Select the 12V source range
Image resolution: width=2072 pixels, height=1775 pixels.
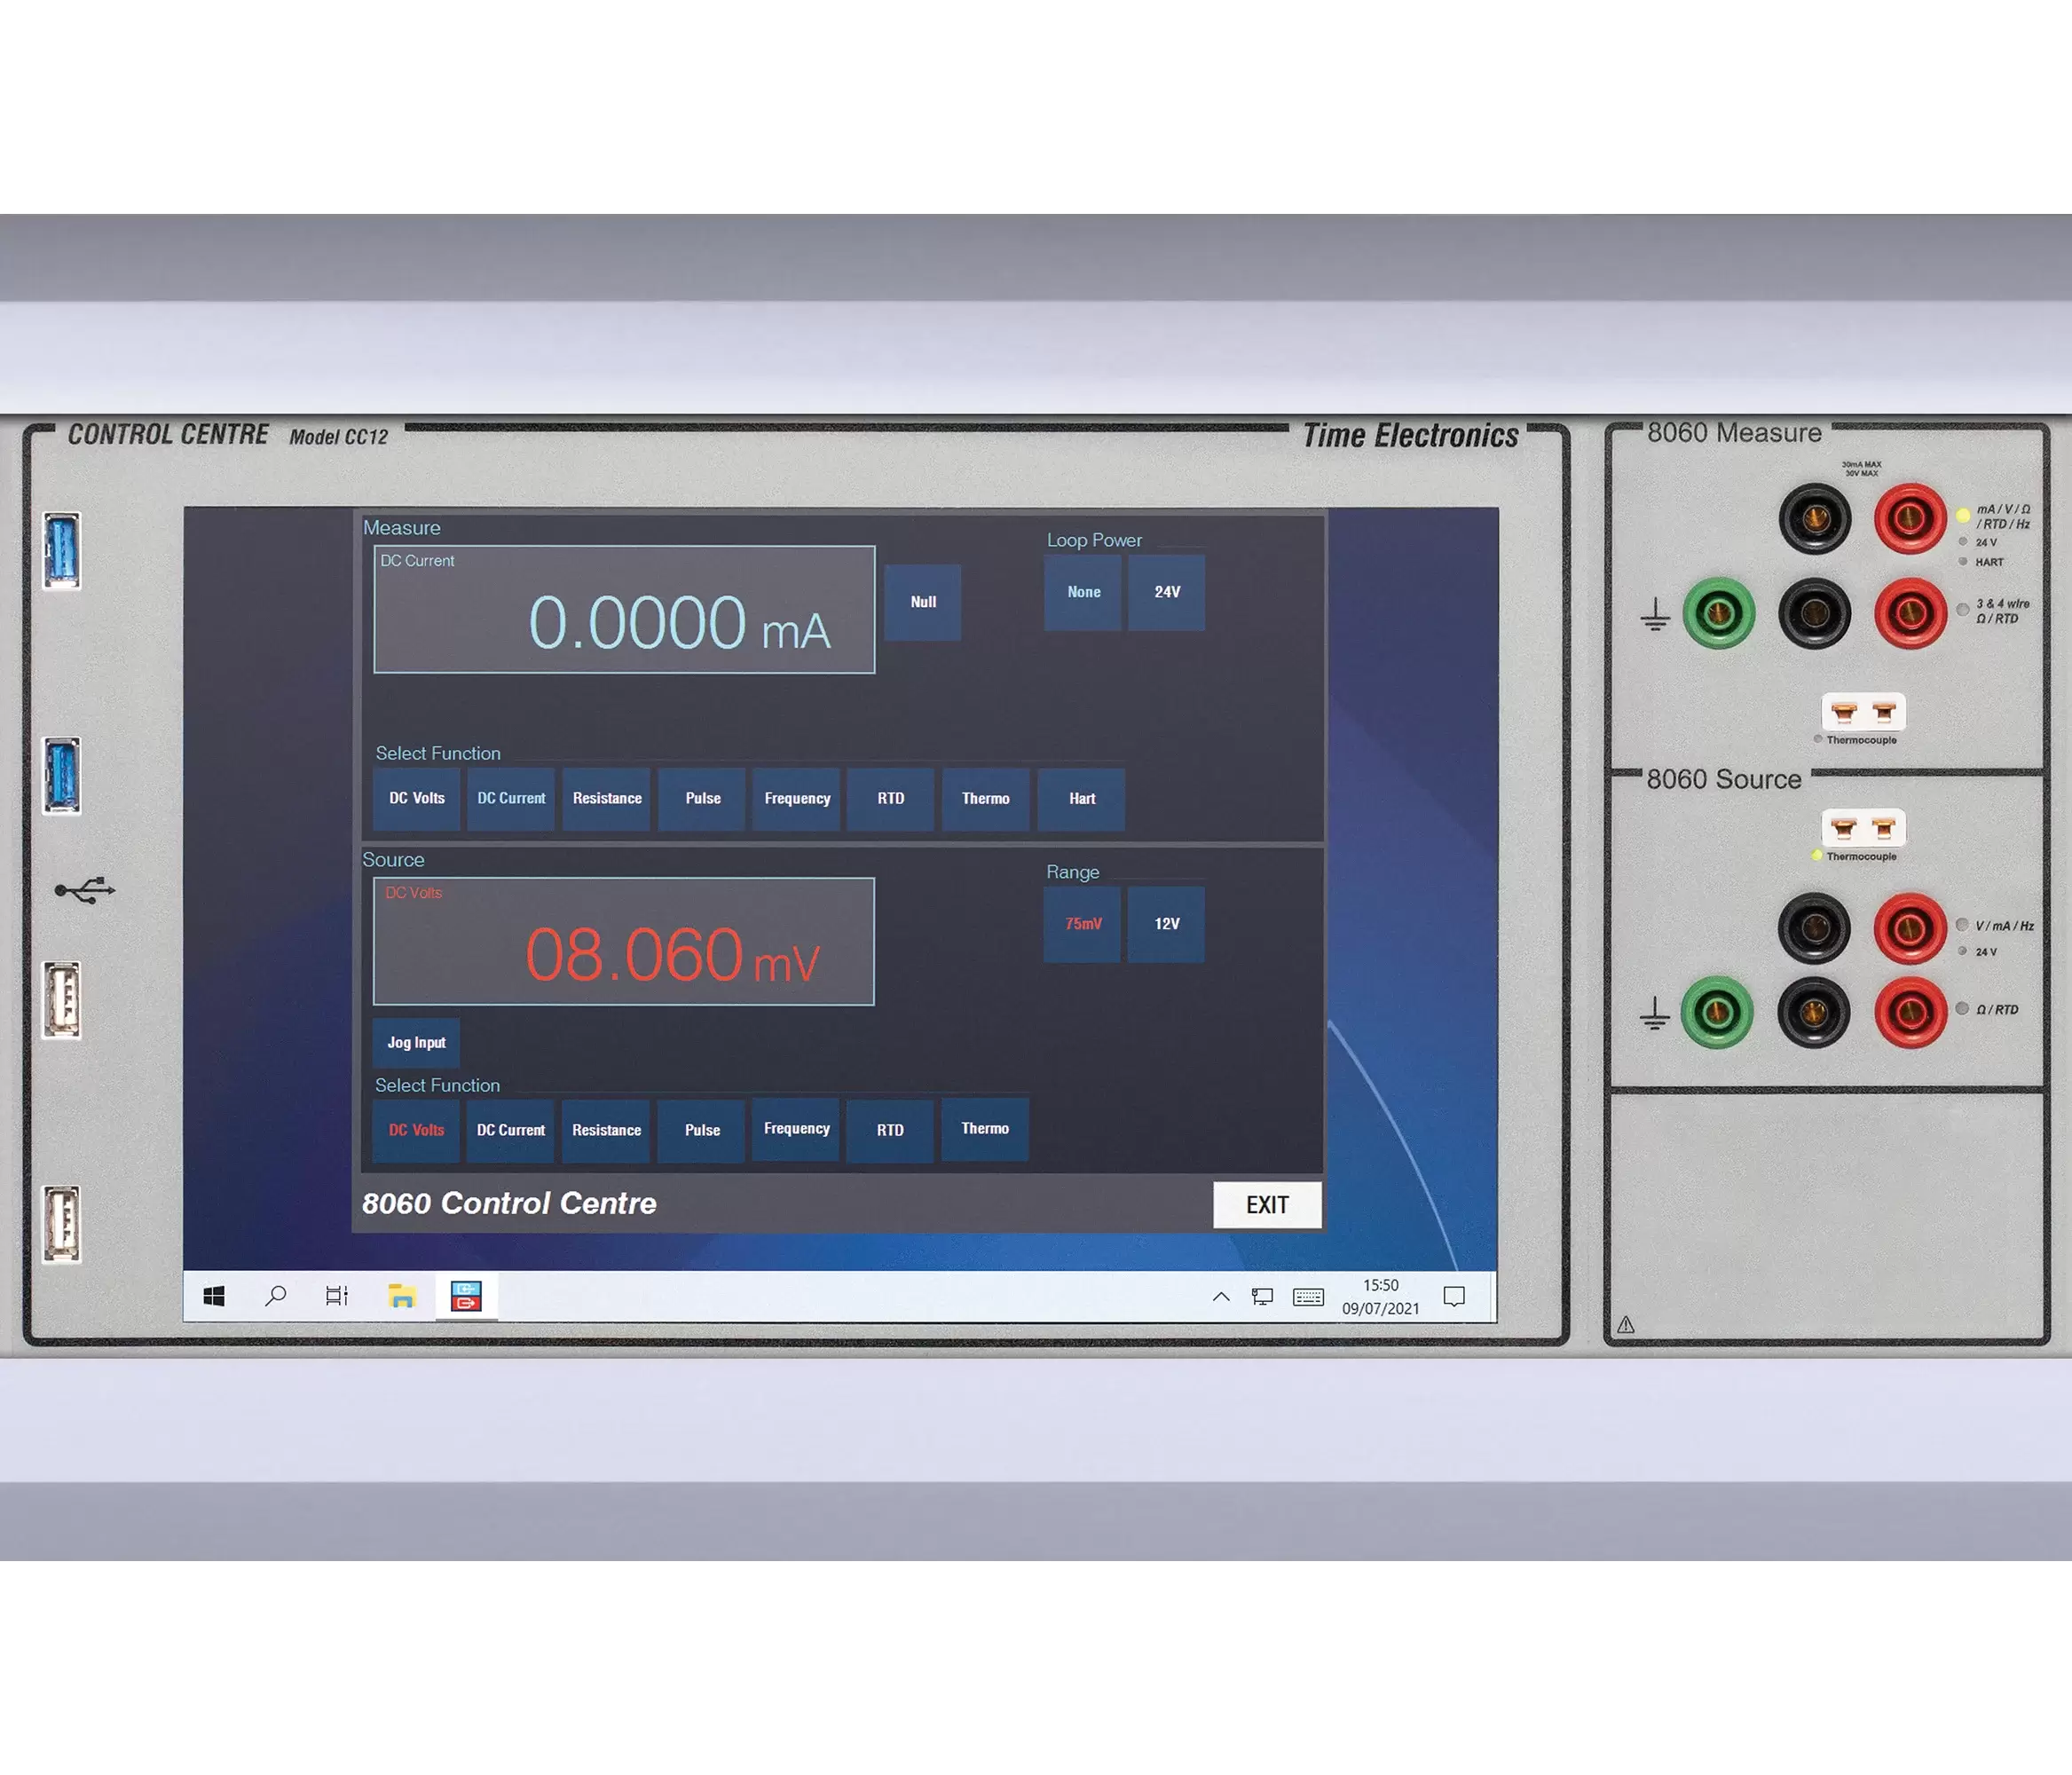click(1167, 924)
